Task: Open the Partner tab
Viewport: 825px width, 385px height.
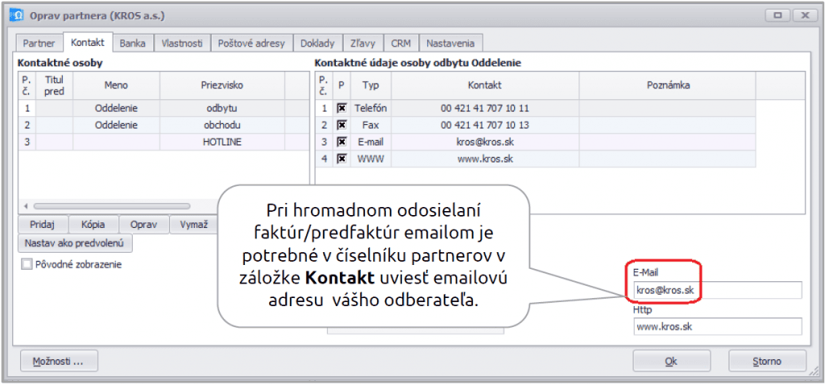Action: (x=39, y=43)
